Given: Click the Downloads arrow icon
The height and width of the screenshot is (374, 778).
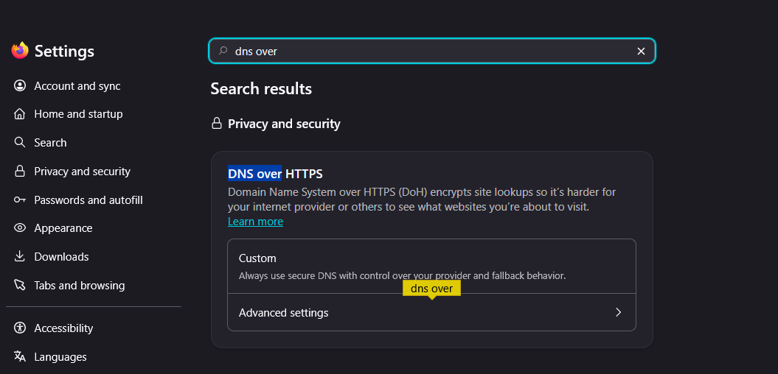Looking at the screenshot, I should [x=19, y=257].
